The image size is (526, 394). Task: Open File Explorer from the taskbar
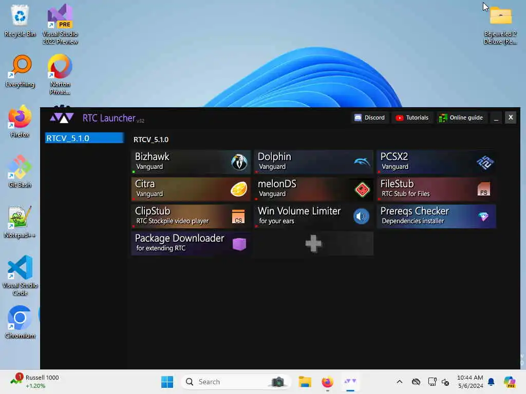coord(305,382)
